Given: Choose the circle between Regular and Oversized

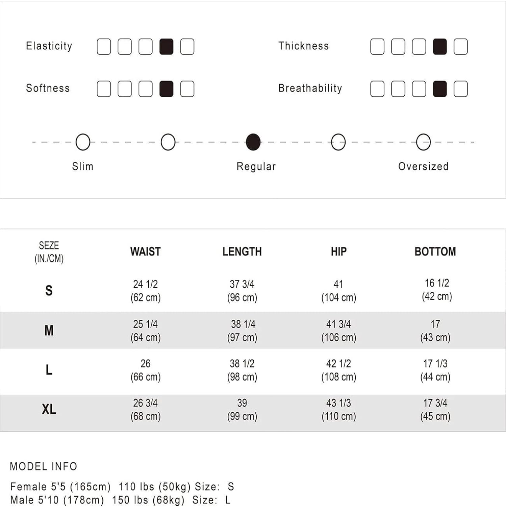Looking at the screenshot, I should [x=338, y=142].
